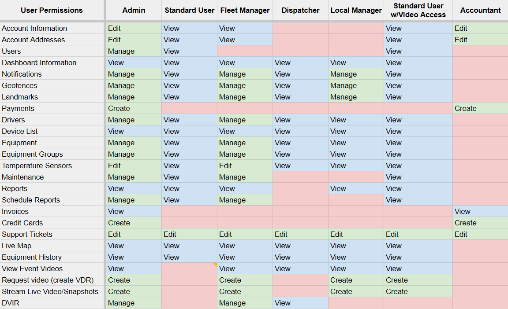Click the Standard User column header
The height and width of the screenshot is (309, 508).
tap(190, 10)
